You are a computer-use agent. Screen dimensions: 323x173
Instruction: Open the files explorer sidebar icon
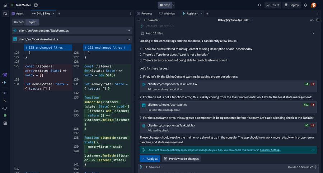(5, 14)
